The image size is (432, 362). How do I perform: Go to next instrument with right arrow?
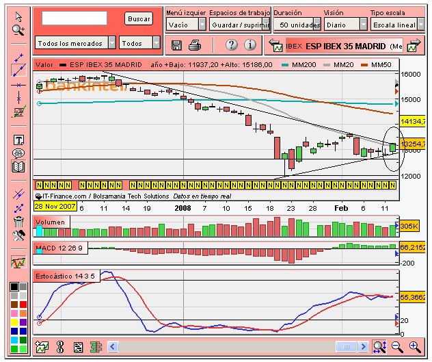coord(414,46)
